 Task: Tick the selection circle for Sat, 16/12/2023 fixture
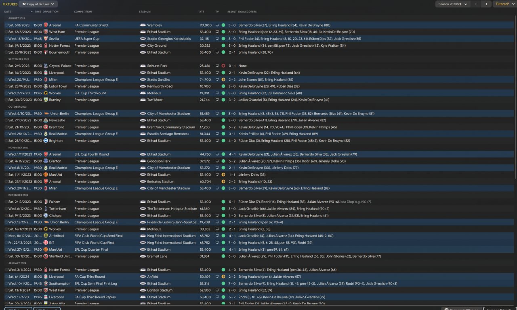6,229
